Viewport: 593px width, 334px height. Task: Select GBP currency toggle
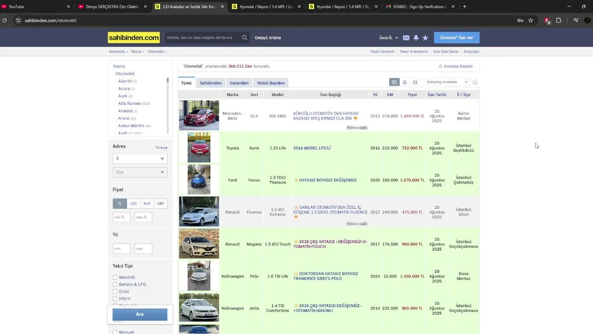pos(160,204)
